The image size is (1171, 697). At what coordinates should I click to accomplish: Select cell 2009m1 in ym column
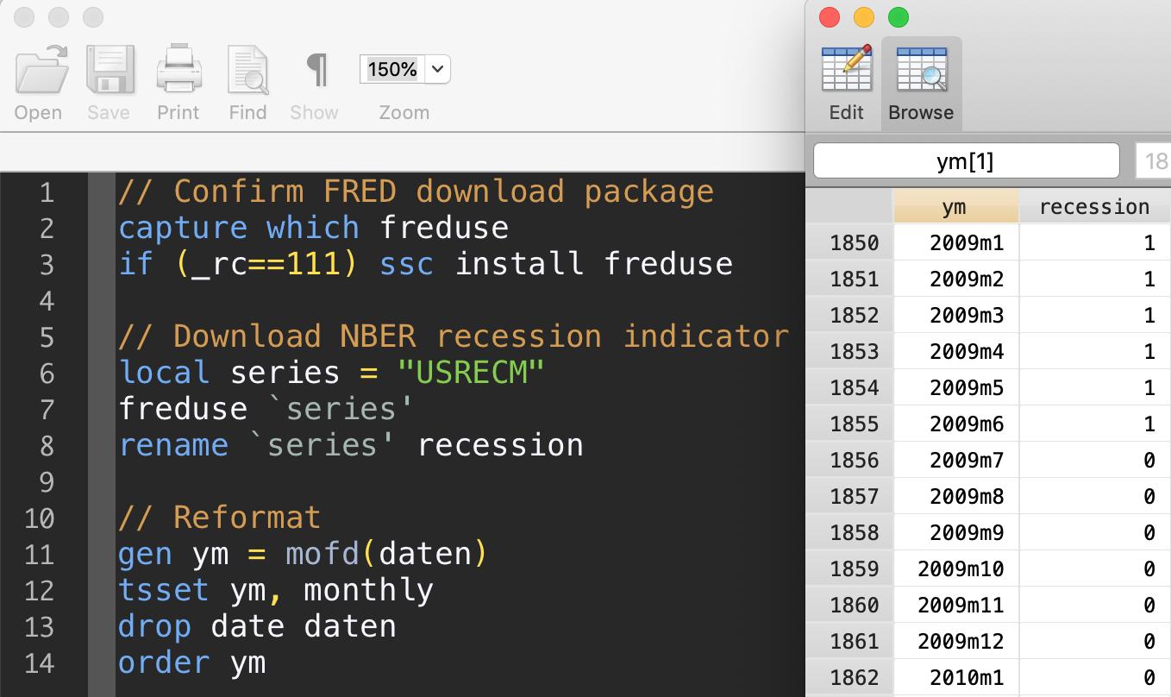coord(955,243)
